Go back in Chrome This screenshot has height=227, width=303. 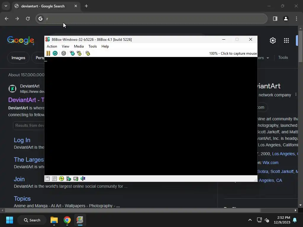7,19
